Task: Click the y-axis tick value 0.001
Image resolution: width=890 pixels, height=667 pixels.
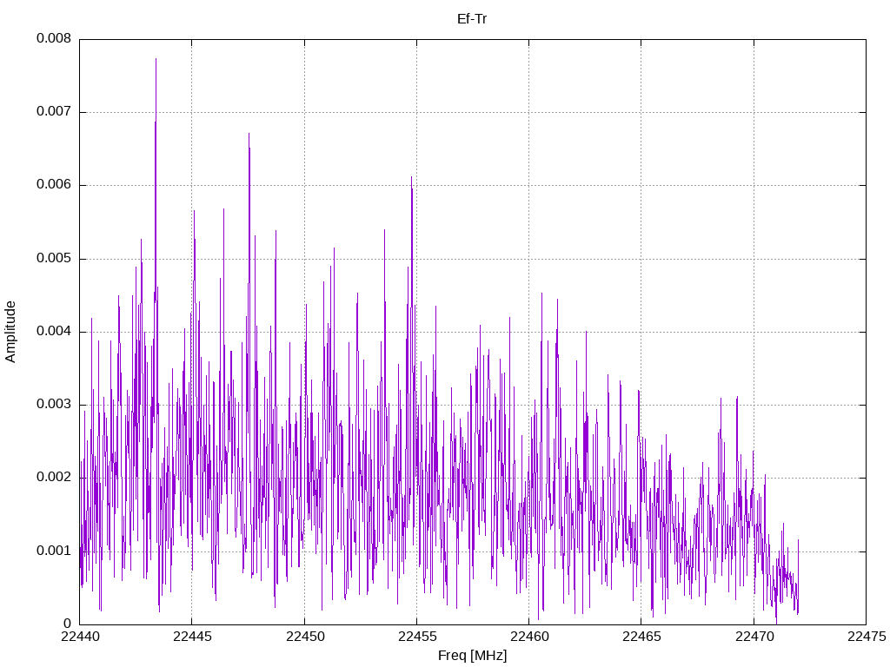Action: tap(54, 551)
